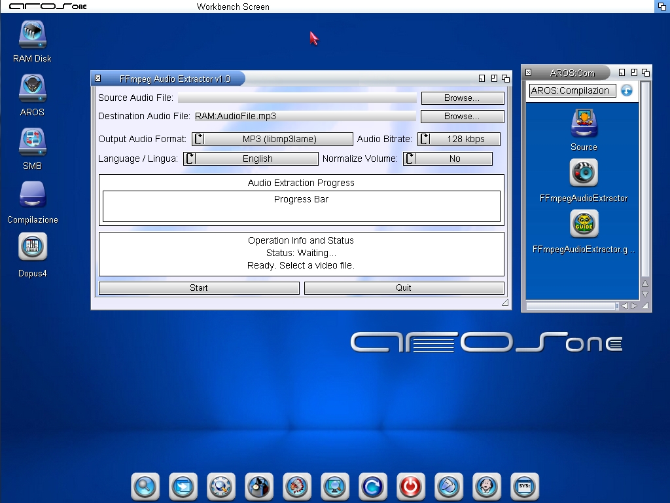The image size is (670, 503).
Task: Click the scroll left arrow in AROS:Com window
Action: (x=625, y=306)
